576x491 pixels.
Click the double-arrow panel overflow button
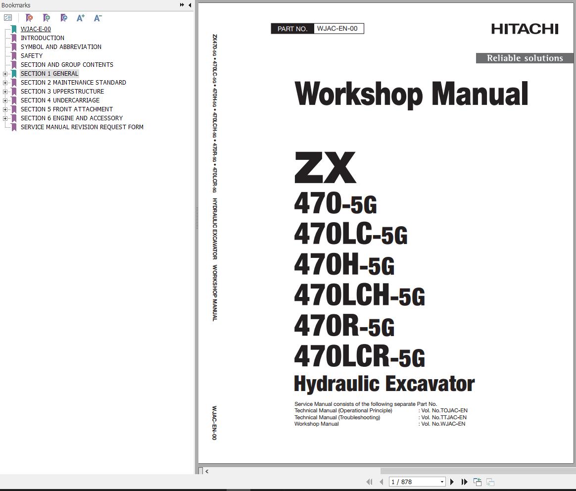click(x=182, y=5)
